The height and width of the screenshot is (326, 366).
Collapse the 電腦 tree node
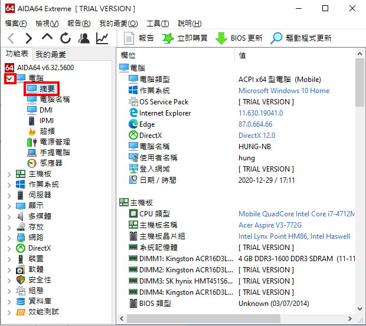(x=9, y=78)
